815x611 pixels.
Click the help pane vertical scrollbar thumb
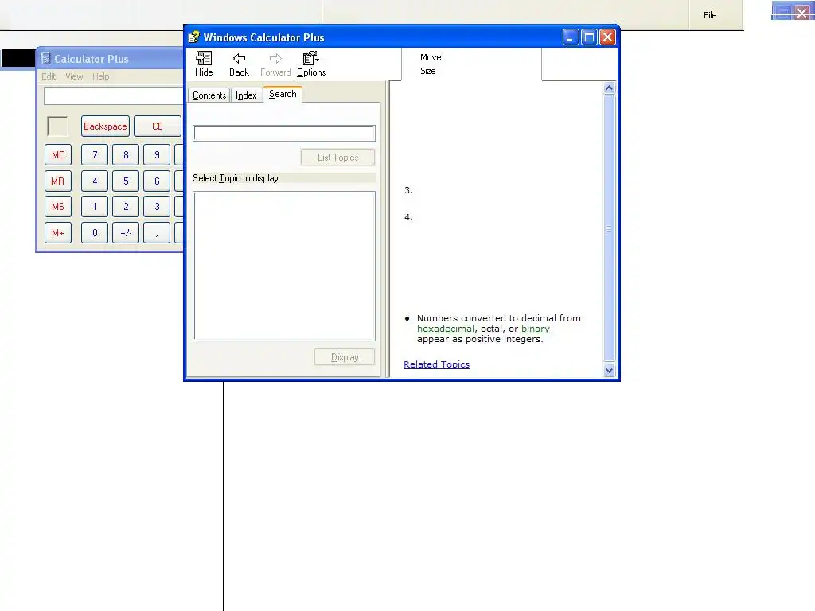tap(609, 228)
